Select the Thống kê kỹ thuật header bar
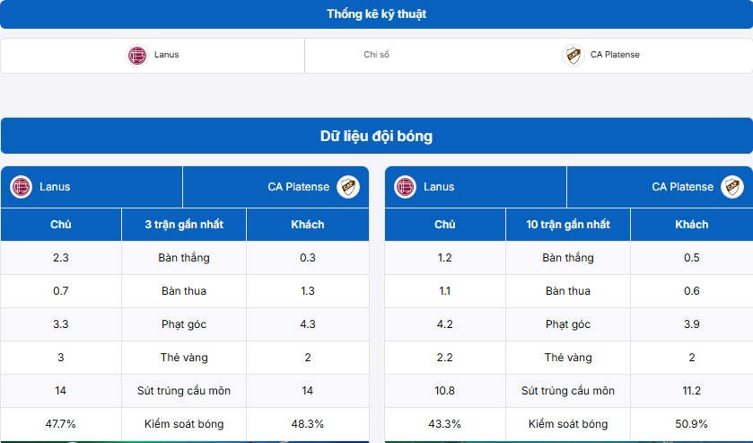The image size is (753, 443). [x=376, y=13]
